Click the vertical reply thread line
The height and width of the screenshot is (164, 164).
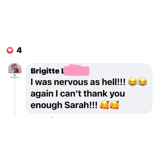click(x=15, y=99)
